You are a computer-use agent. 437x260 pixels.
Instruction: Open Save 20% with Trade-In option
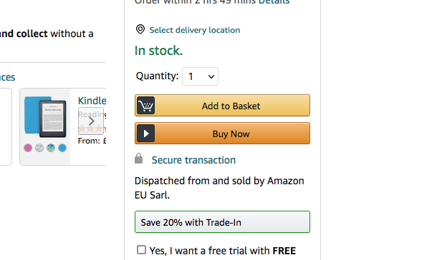coord(222,222)
